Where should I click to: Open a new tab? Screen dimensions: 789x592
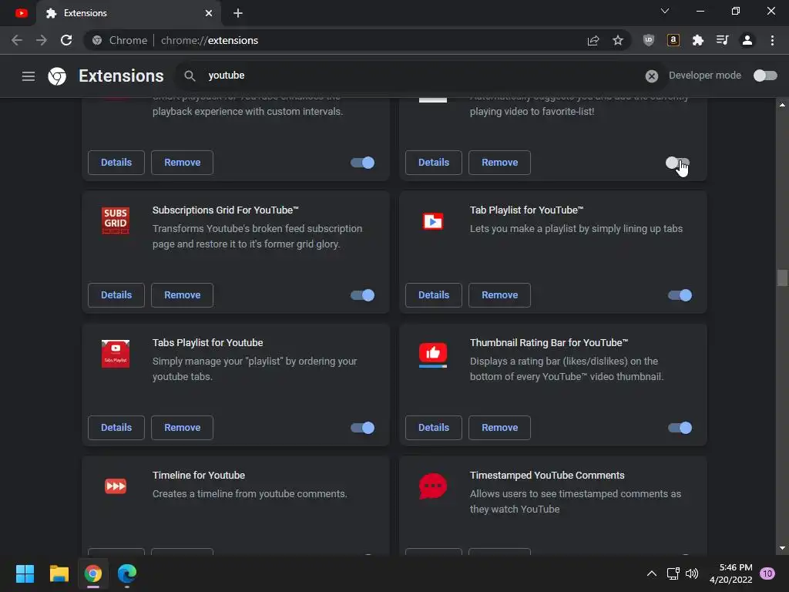tap(238, 13)
